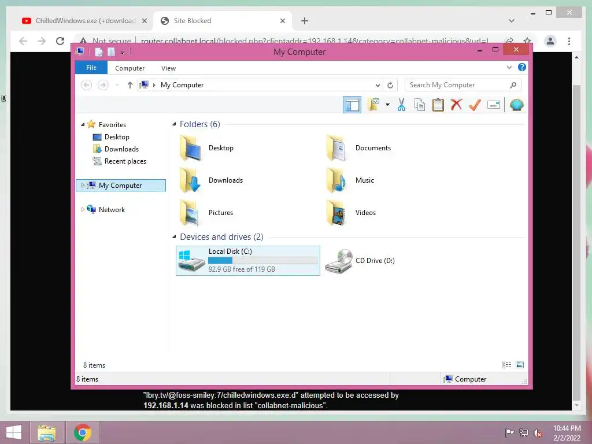
Task: Open the taskbar clock showing 10:44 PM
Action: (567, 432)
